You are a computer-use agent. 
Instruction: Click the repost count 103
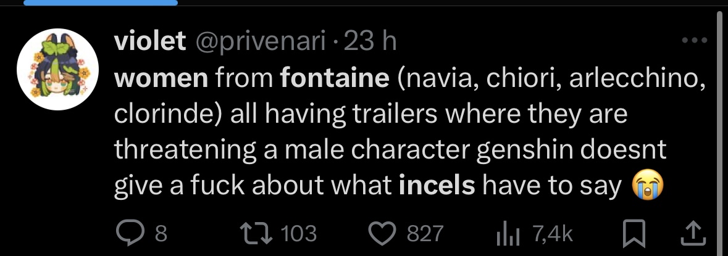(x=298, y=233)
